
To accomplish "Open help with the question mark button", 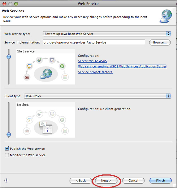I will coord(6,181).
